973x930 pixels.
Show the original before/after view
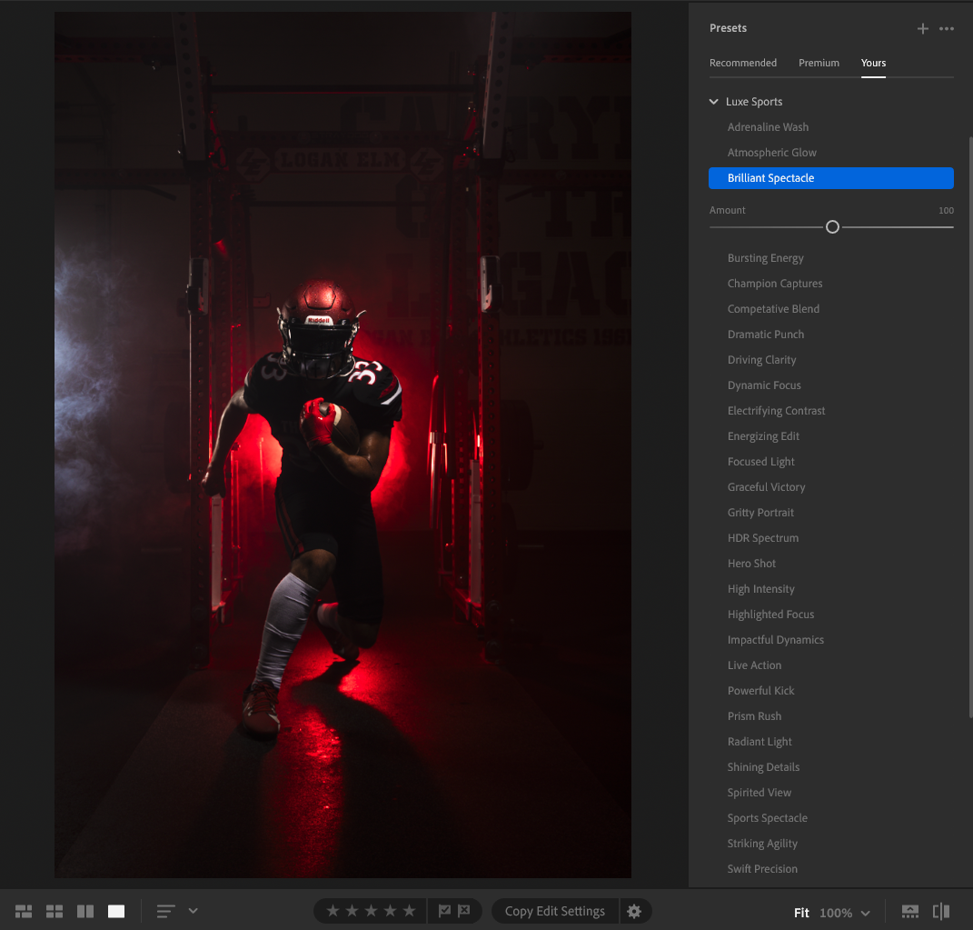pos(941,912)
